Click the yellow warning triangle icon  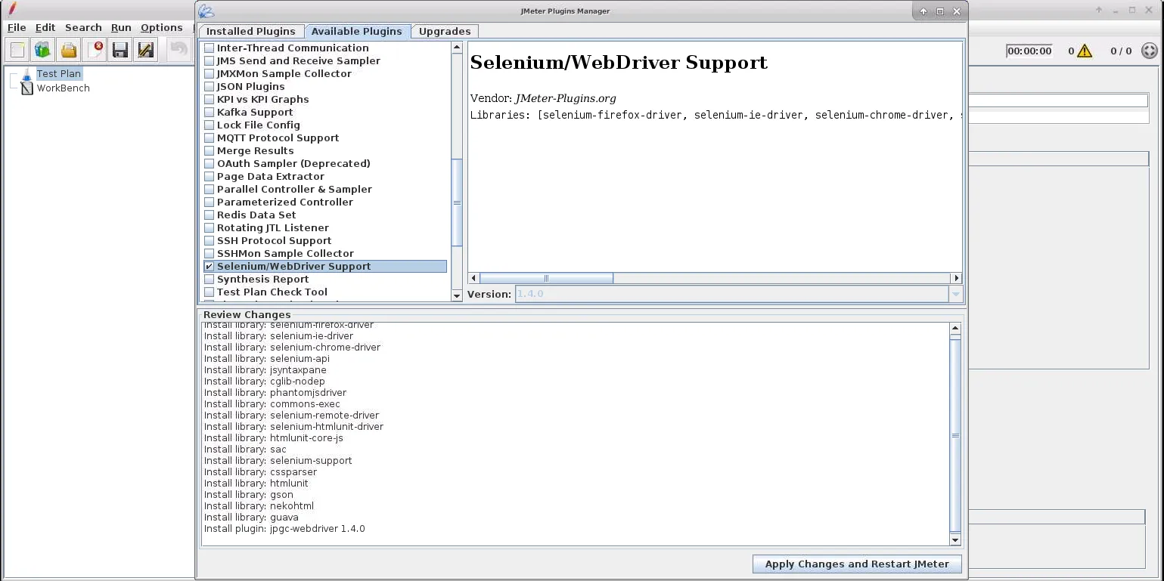[1085, 51]
